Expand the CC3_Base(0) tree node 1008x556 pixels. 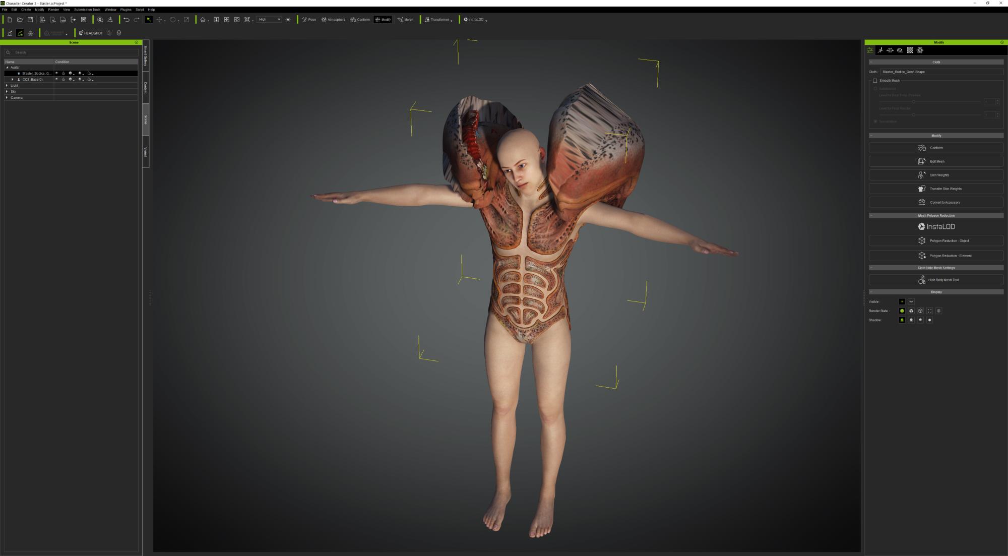(x=13, y=80)
